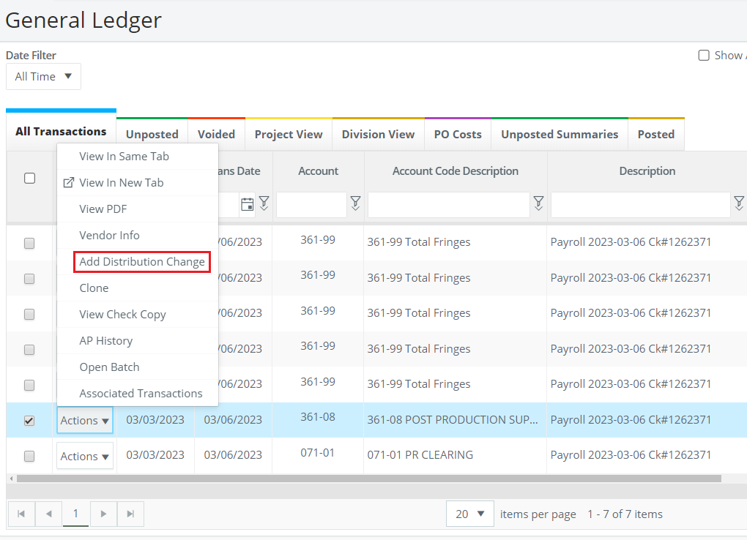Viewport: 747px width, 540px height.
Task: Select View PDF from Actions menu
Action: click(x=138, y=209)
